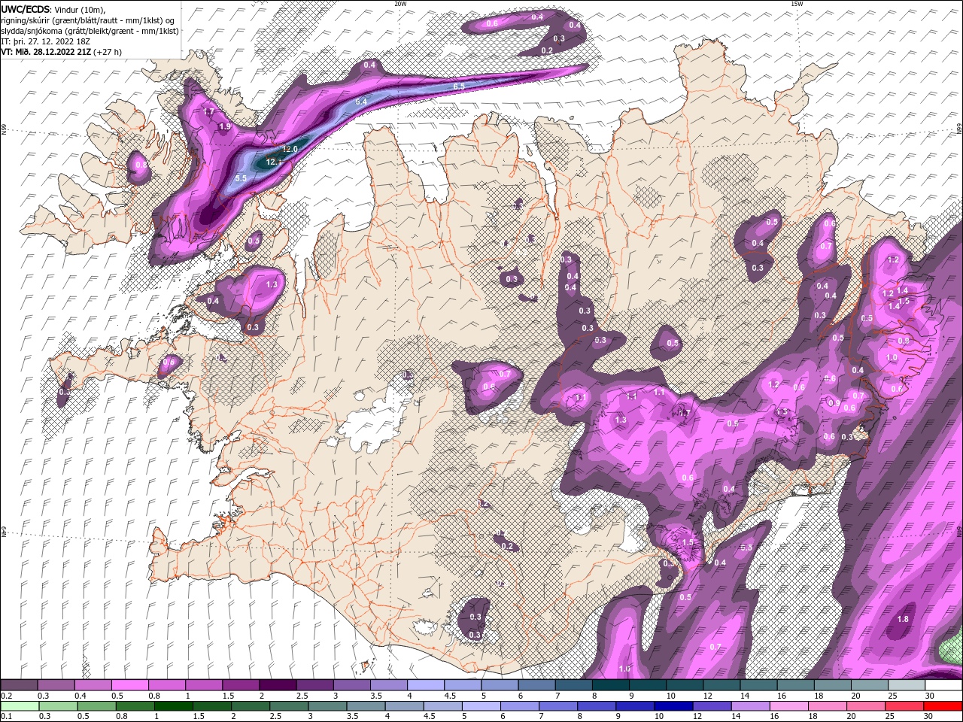This screenshot has width=963, height=722.
Task: Click the dark mauve 0.2 snow legend swatch
Action: click(x=20, y=685)
